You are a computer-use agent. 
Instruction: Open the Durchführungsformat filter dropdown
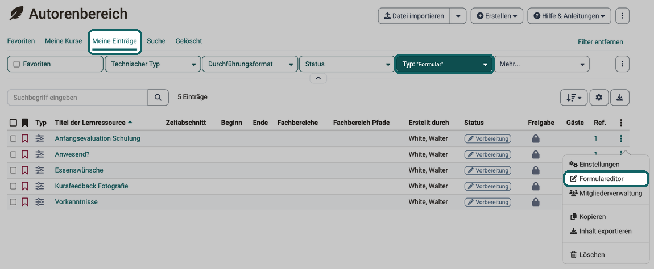pos(250,64)
